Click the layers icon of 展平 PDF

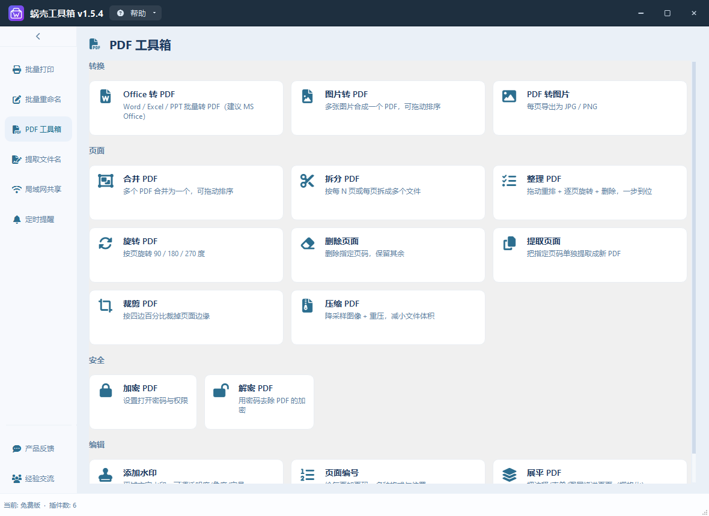(x=509, y=475)
